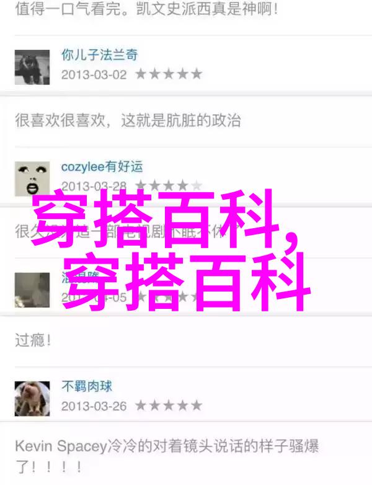Image resolution: width=372 pixels, height=485 pixels.
Task: Click the 2013-03-26 review date
Action: click(94, 406)
